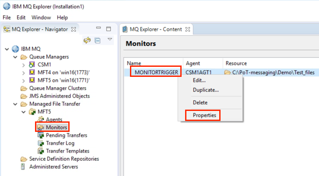Click the CSM1AGT1 agent cell
This screenshot has height=176, width=319.
[199, 72]
